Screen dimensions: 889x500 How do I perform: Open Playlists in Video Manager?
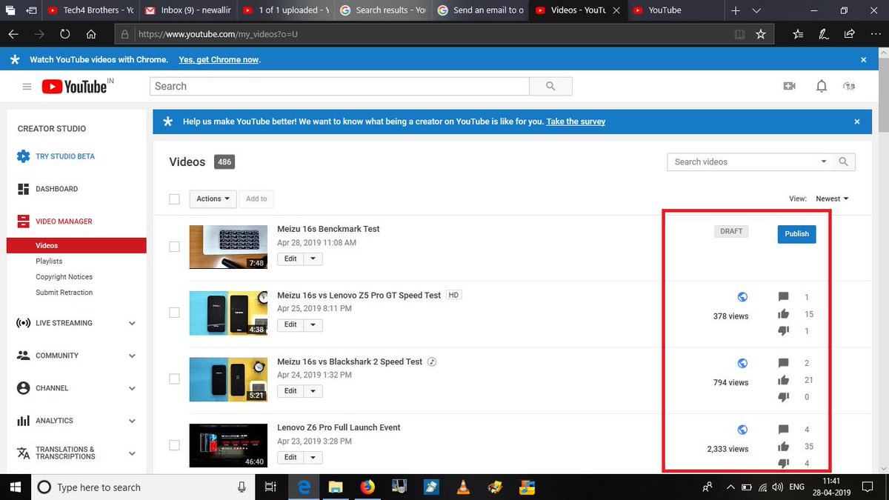click(x=49, y=261)
